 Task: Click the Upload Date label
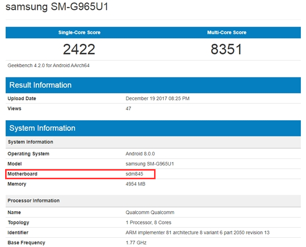[21, 98]
